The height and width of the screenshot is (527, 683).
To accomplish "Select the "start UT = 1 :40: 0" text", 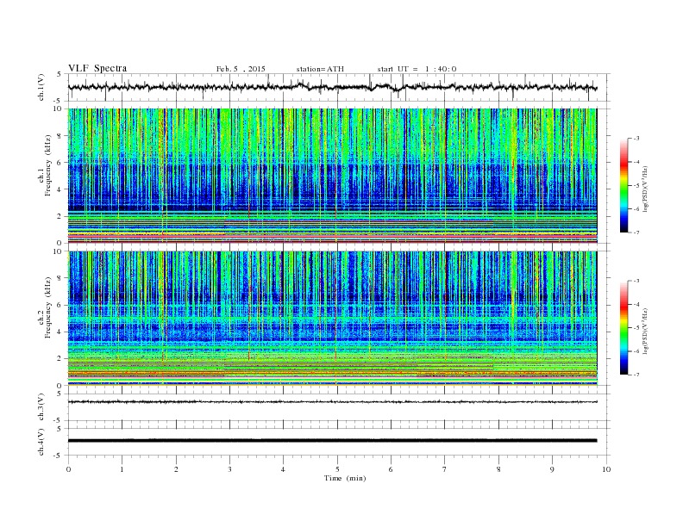I will pos(417,69).
